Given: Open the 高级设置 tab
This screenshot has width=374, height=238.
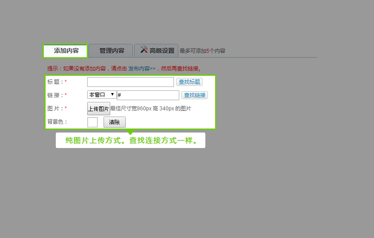Looking at the screenshot, I should [x=156, y=51].
